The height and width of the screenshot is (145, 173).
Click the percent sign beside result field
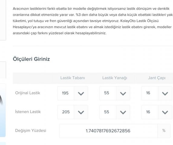(x=164, y=131)
